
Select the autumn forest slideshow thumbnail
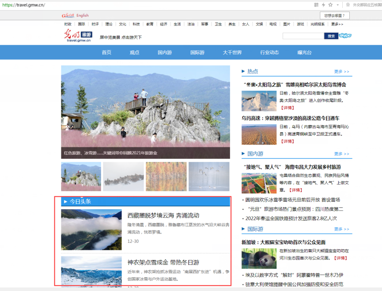pos(166,176)
